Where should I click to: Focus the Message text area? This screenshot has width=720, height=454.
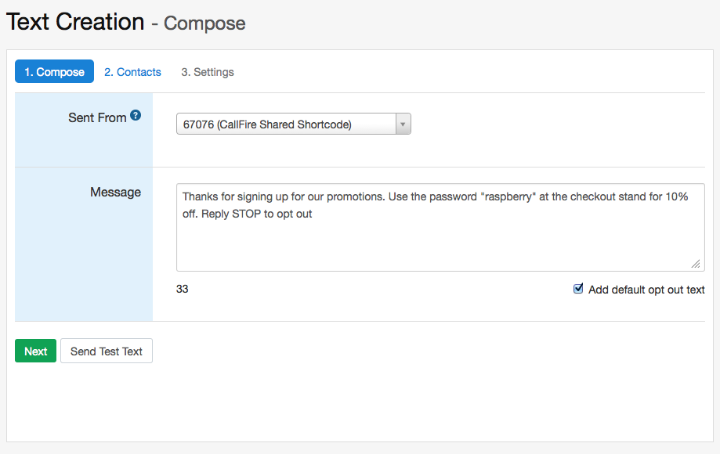pyautogui.click(x=440, y=243)
